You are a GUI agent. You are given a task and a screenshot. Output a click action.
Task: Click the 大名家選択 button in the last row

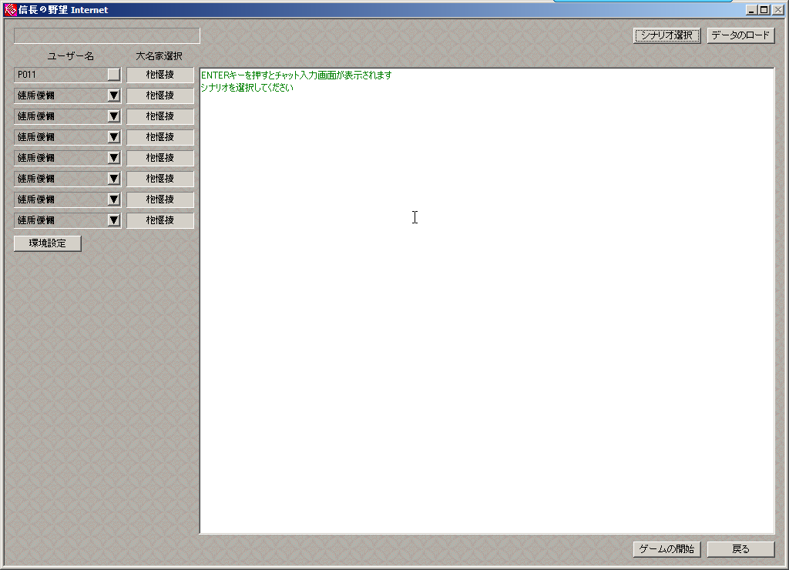tap(160, 220)
